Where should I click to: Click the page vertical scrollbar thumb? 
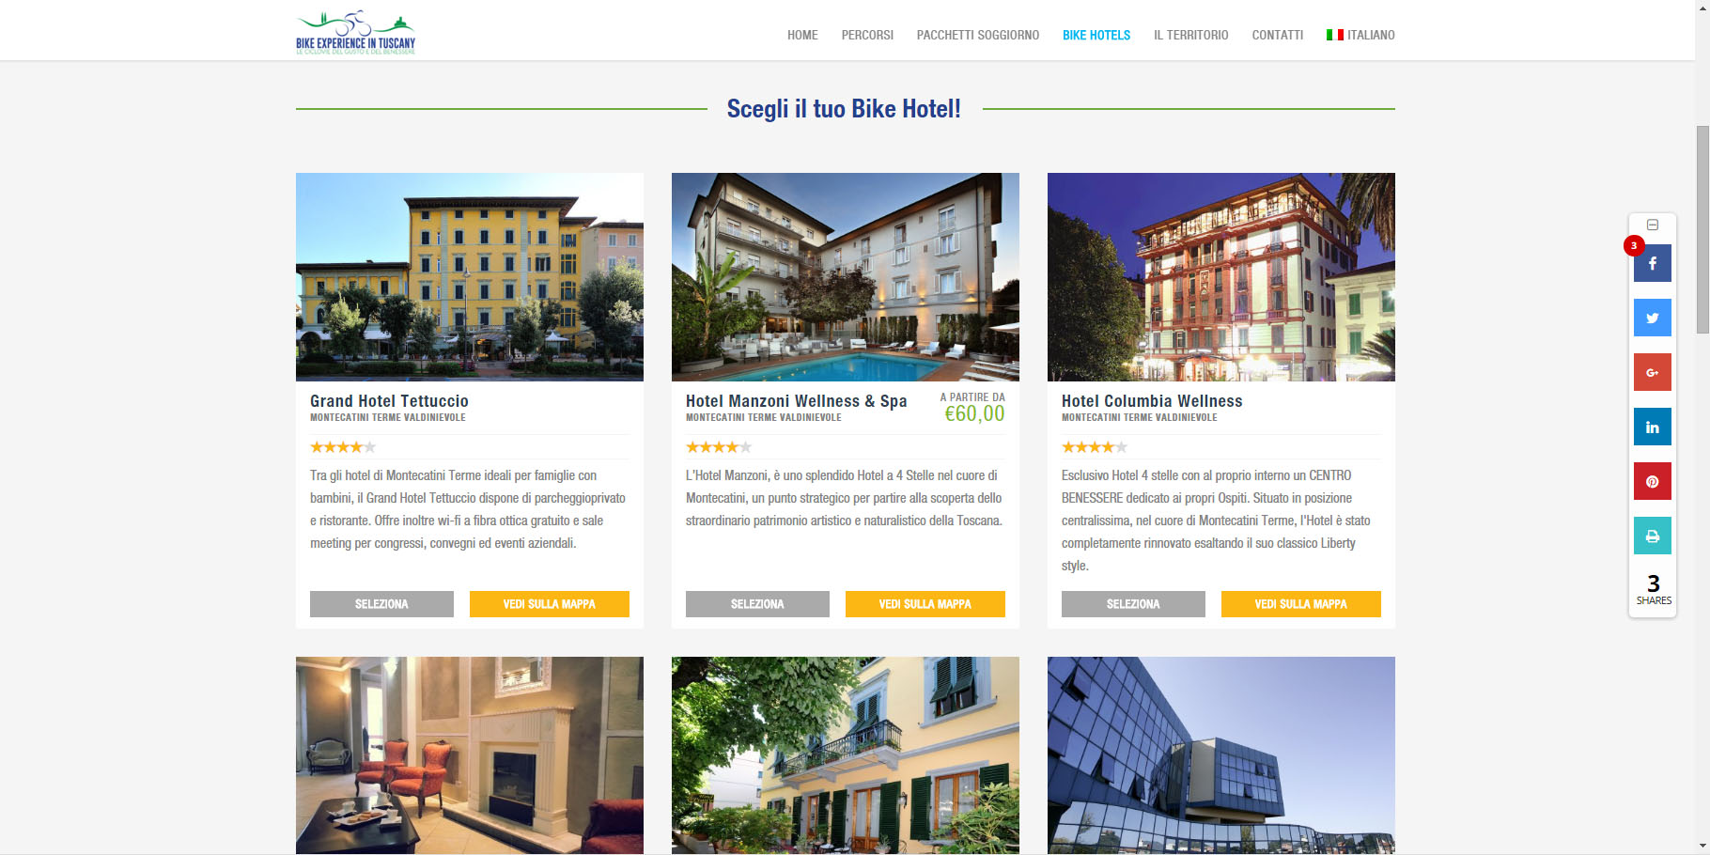pyautogui.click(x=1702, y=229)
